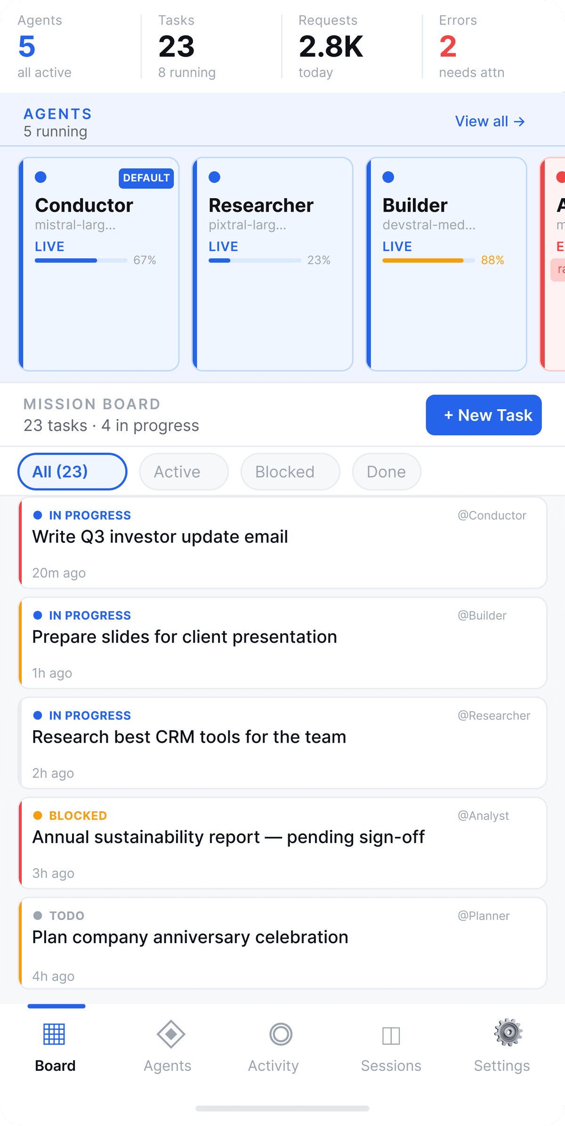Open the Researcher agent card
Viewport: 565px width, 1126px height.
pos(272,263)
